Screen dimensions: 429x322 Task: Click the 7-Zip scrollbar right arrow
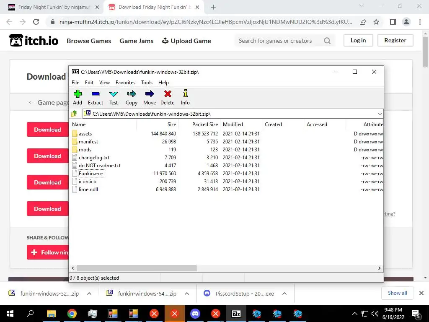379,268
